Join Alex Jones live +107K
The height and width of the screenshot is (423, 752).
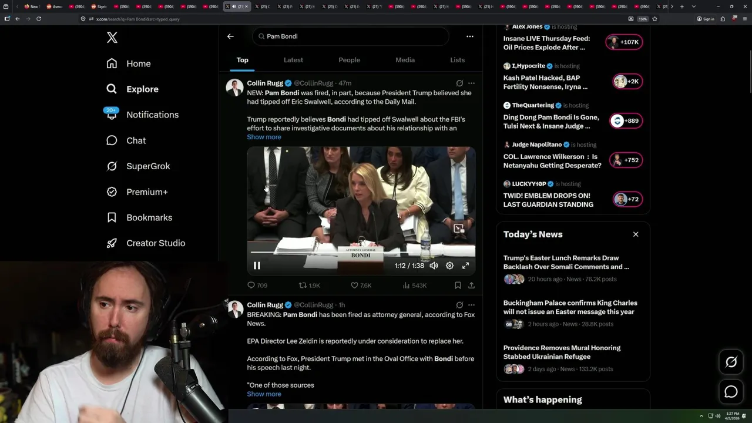tap(624, 42)
